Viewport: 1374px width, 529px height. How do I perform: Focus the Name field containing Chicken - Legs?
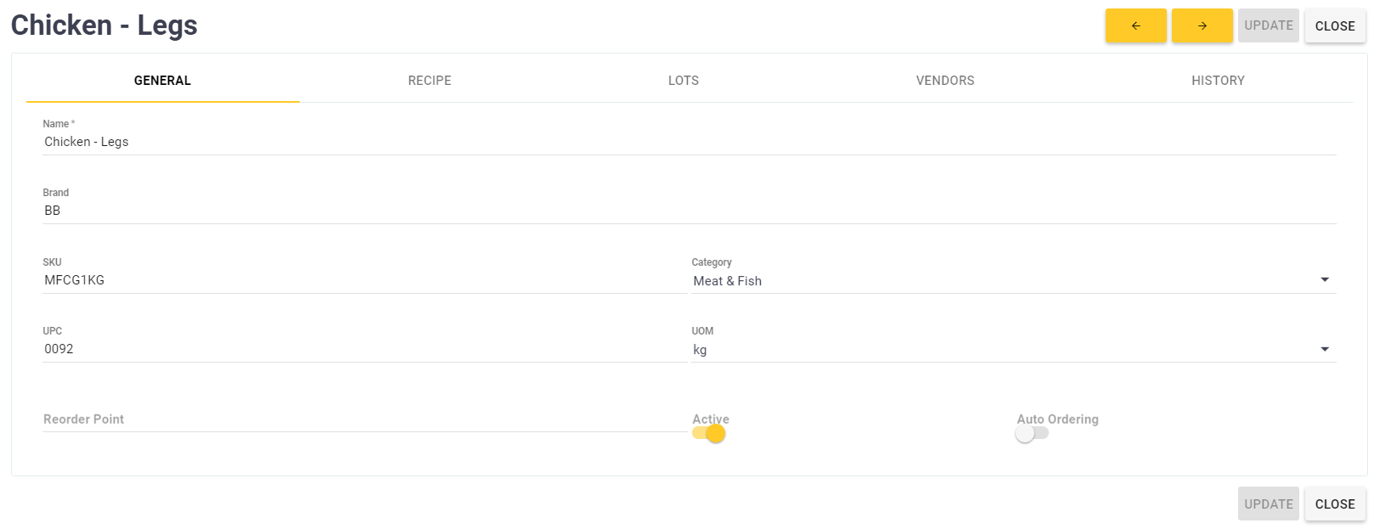pos(689,142)
